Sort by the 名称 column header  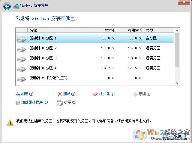58,30
